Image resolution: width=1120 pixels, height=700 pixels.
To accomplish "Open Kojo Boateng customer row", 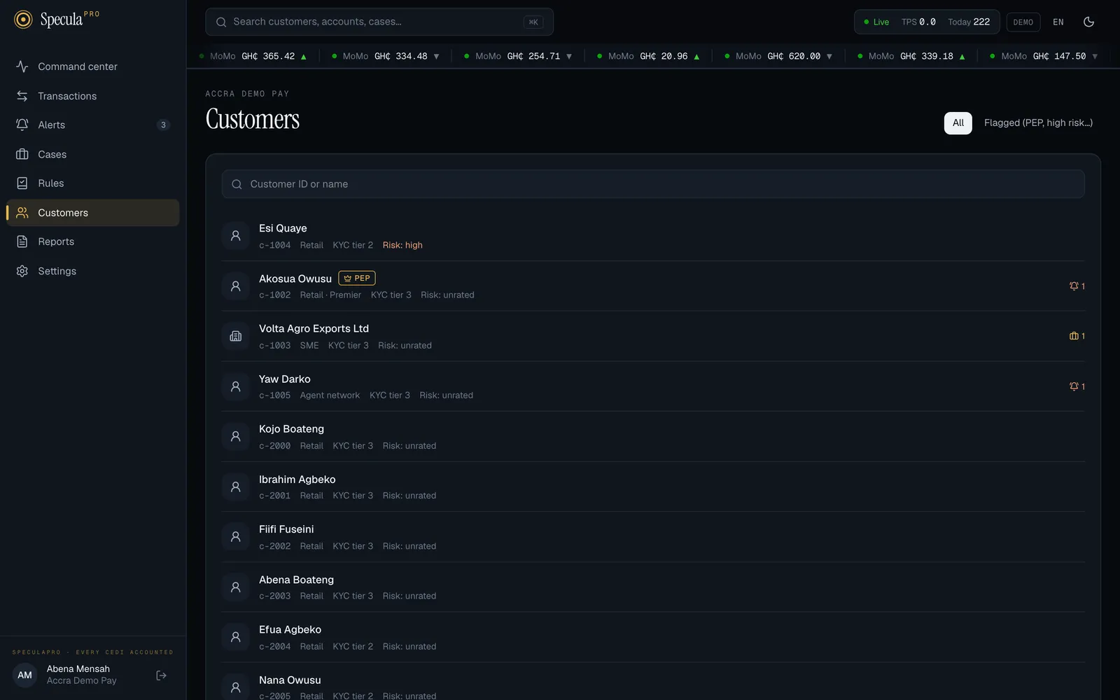I will [x=653, y=436].
